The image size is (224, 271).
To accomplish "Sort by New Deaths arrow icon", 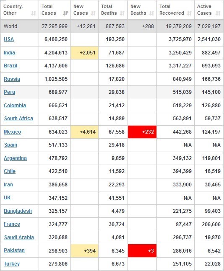I will coord(151,13).
